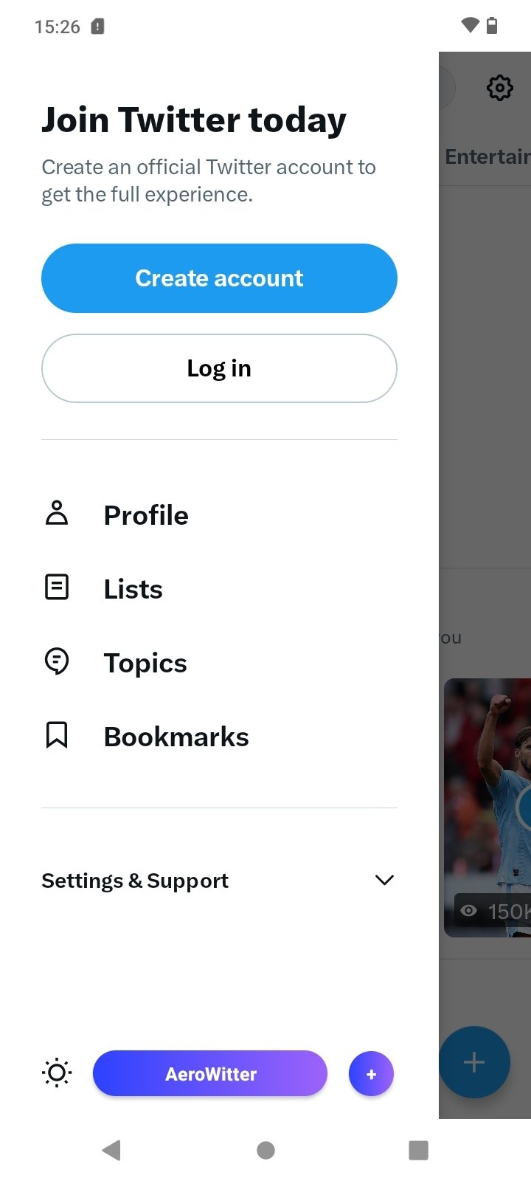The height and width of the screenshot is (1181, 531).
Task: Tap the purple plus circle button
Action: click(x=371, y=1074)
